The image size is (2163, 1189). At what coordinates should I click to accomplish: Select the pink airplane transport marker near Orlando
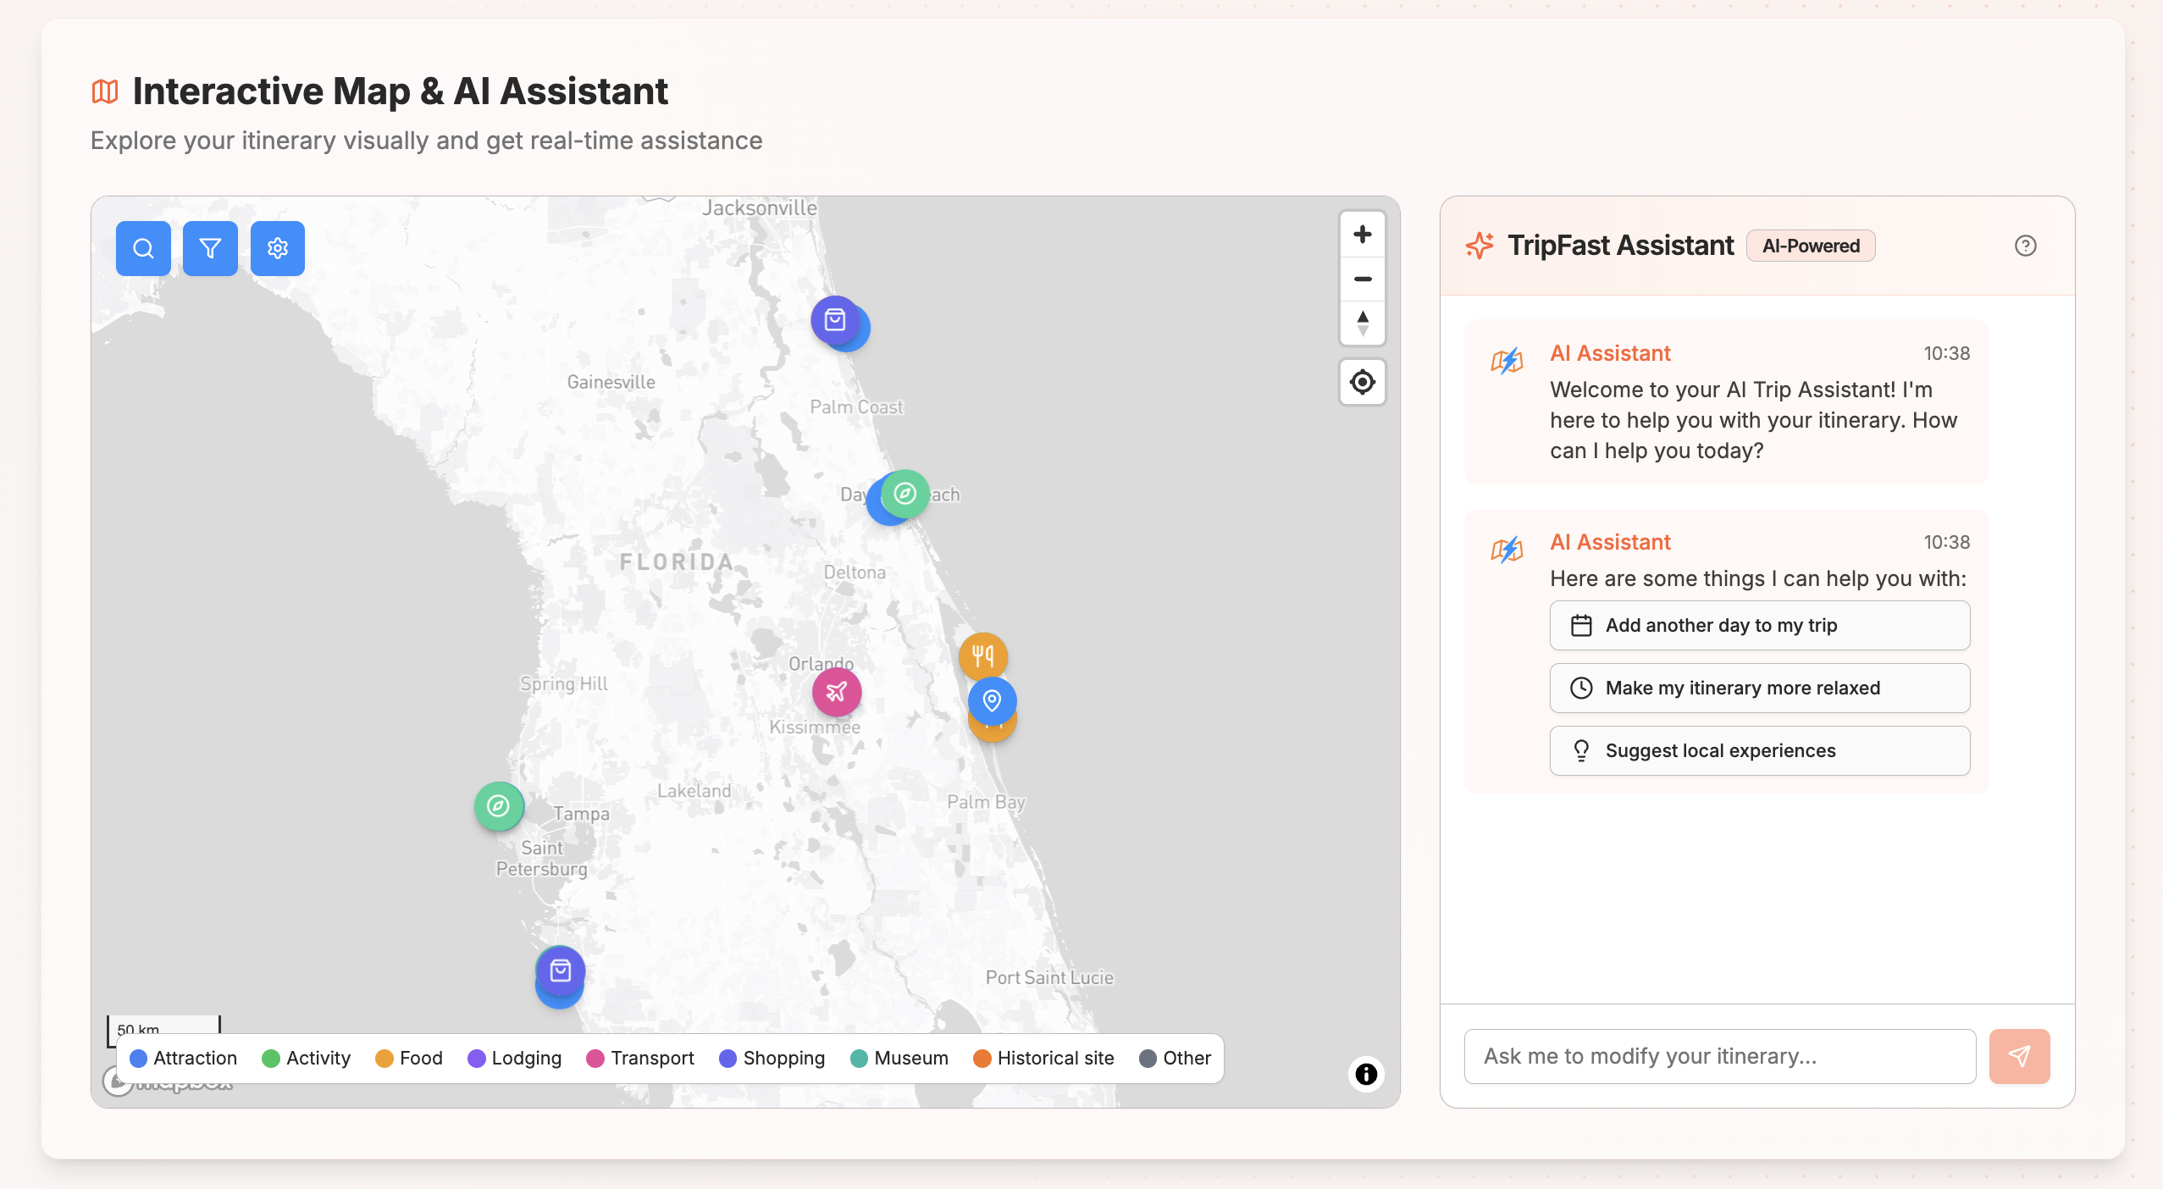(x=837, y=692)
